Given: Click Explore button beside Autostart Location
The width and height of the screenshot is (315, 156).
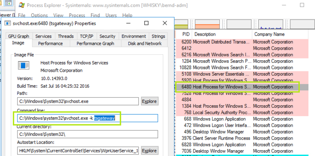Looking at the screenshot, I should 149,151.
